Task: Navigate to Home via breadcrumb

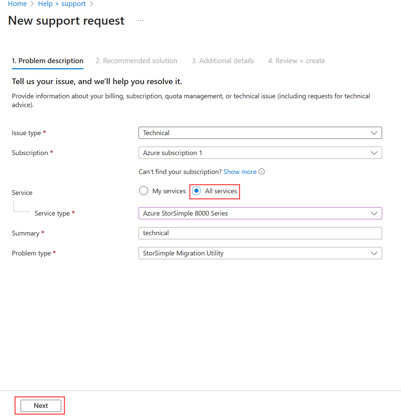Action: pyautogui.click(x=17, y=4)
